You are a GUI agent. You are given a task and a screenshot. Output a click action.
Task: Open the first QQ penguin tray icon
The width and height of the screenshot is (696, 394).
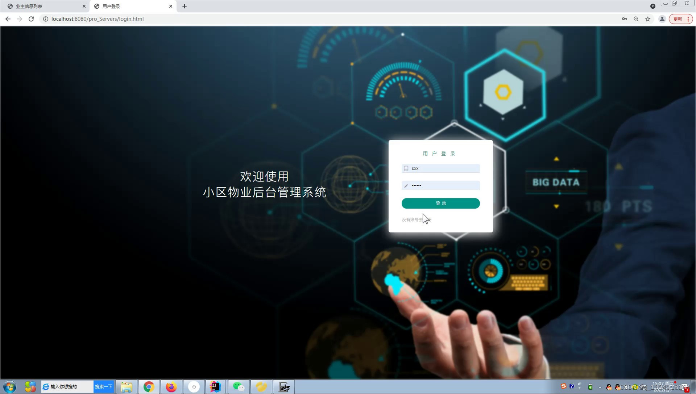pyautogui.click(x=609, y=387)
